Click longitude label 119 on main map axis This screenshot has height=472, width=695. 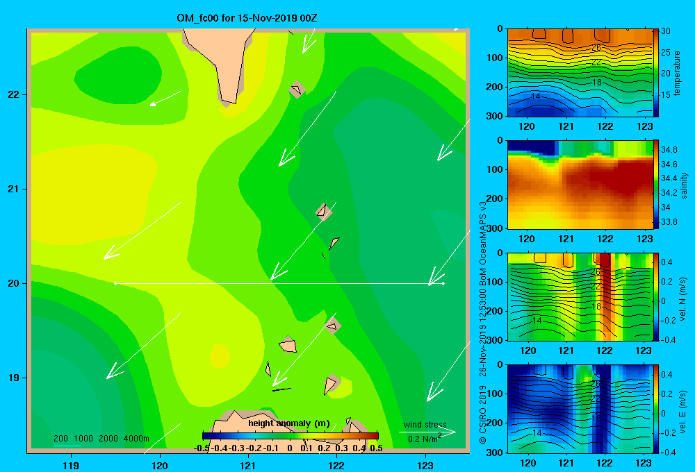click(72, 465)
